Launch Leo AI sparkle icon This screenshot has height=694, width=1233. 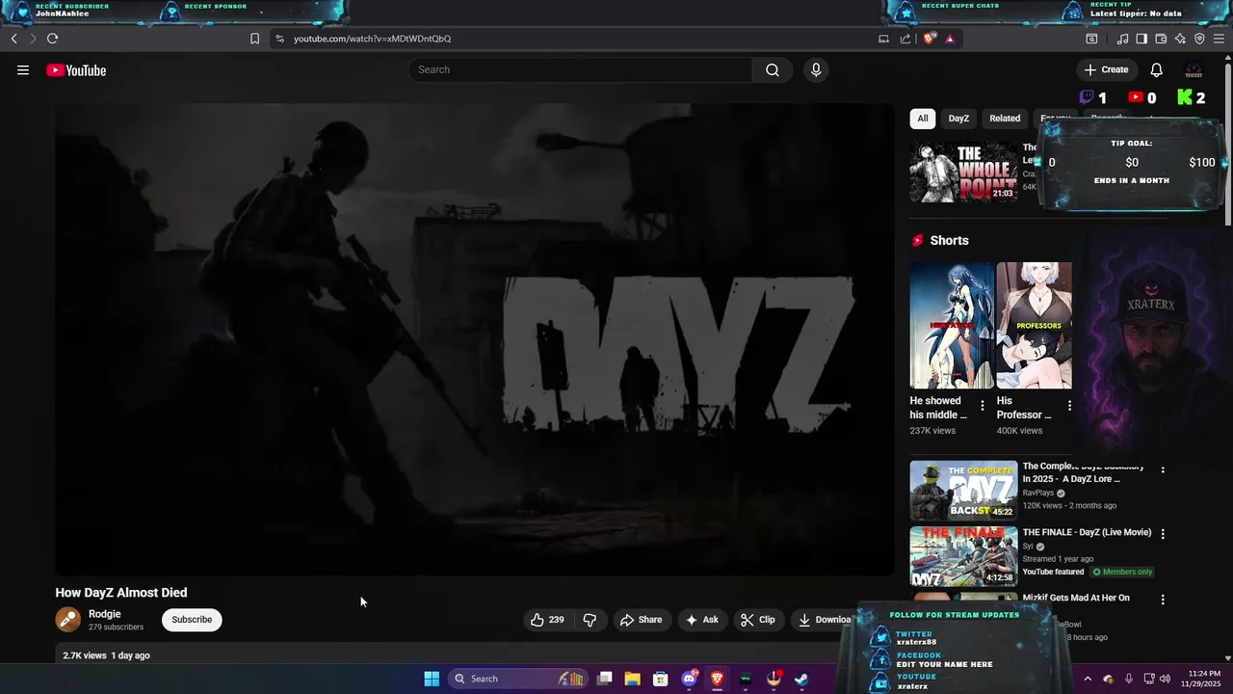pyautogui.click(x=1180, y=39)
